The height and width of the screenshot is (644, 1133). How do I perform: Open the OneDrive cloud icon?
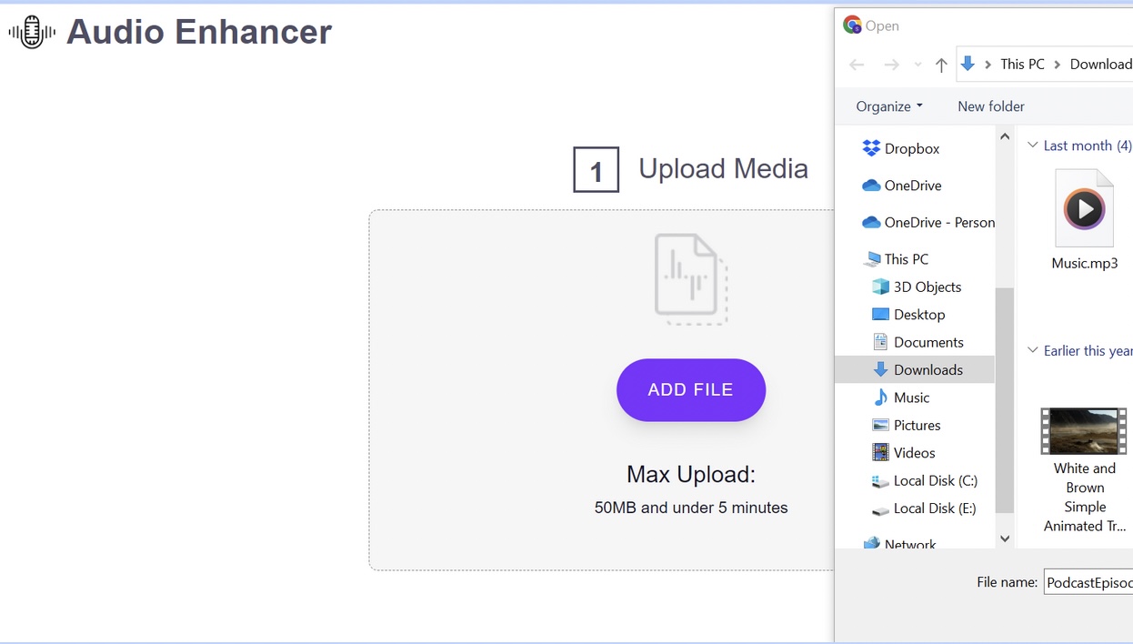click(870, 186)
